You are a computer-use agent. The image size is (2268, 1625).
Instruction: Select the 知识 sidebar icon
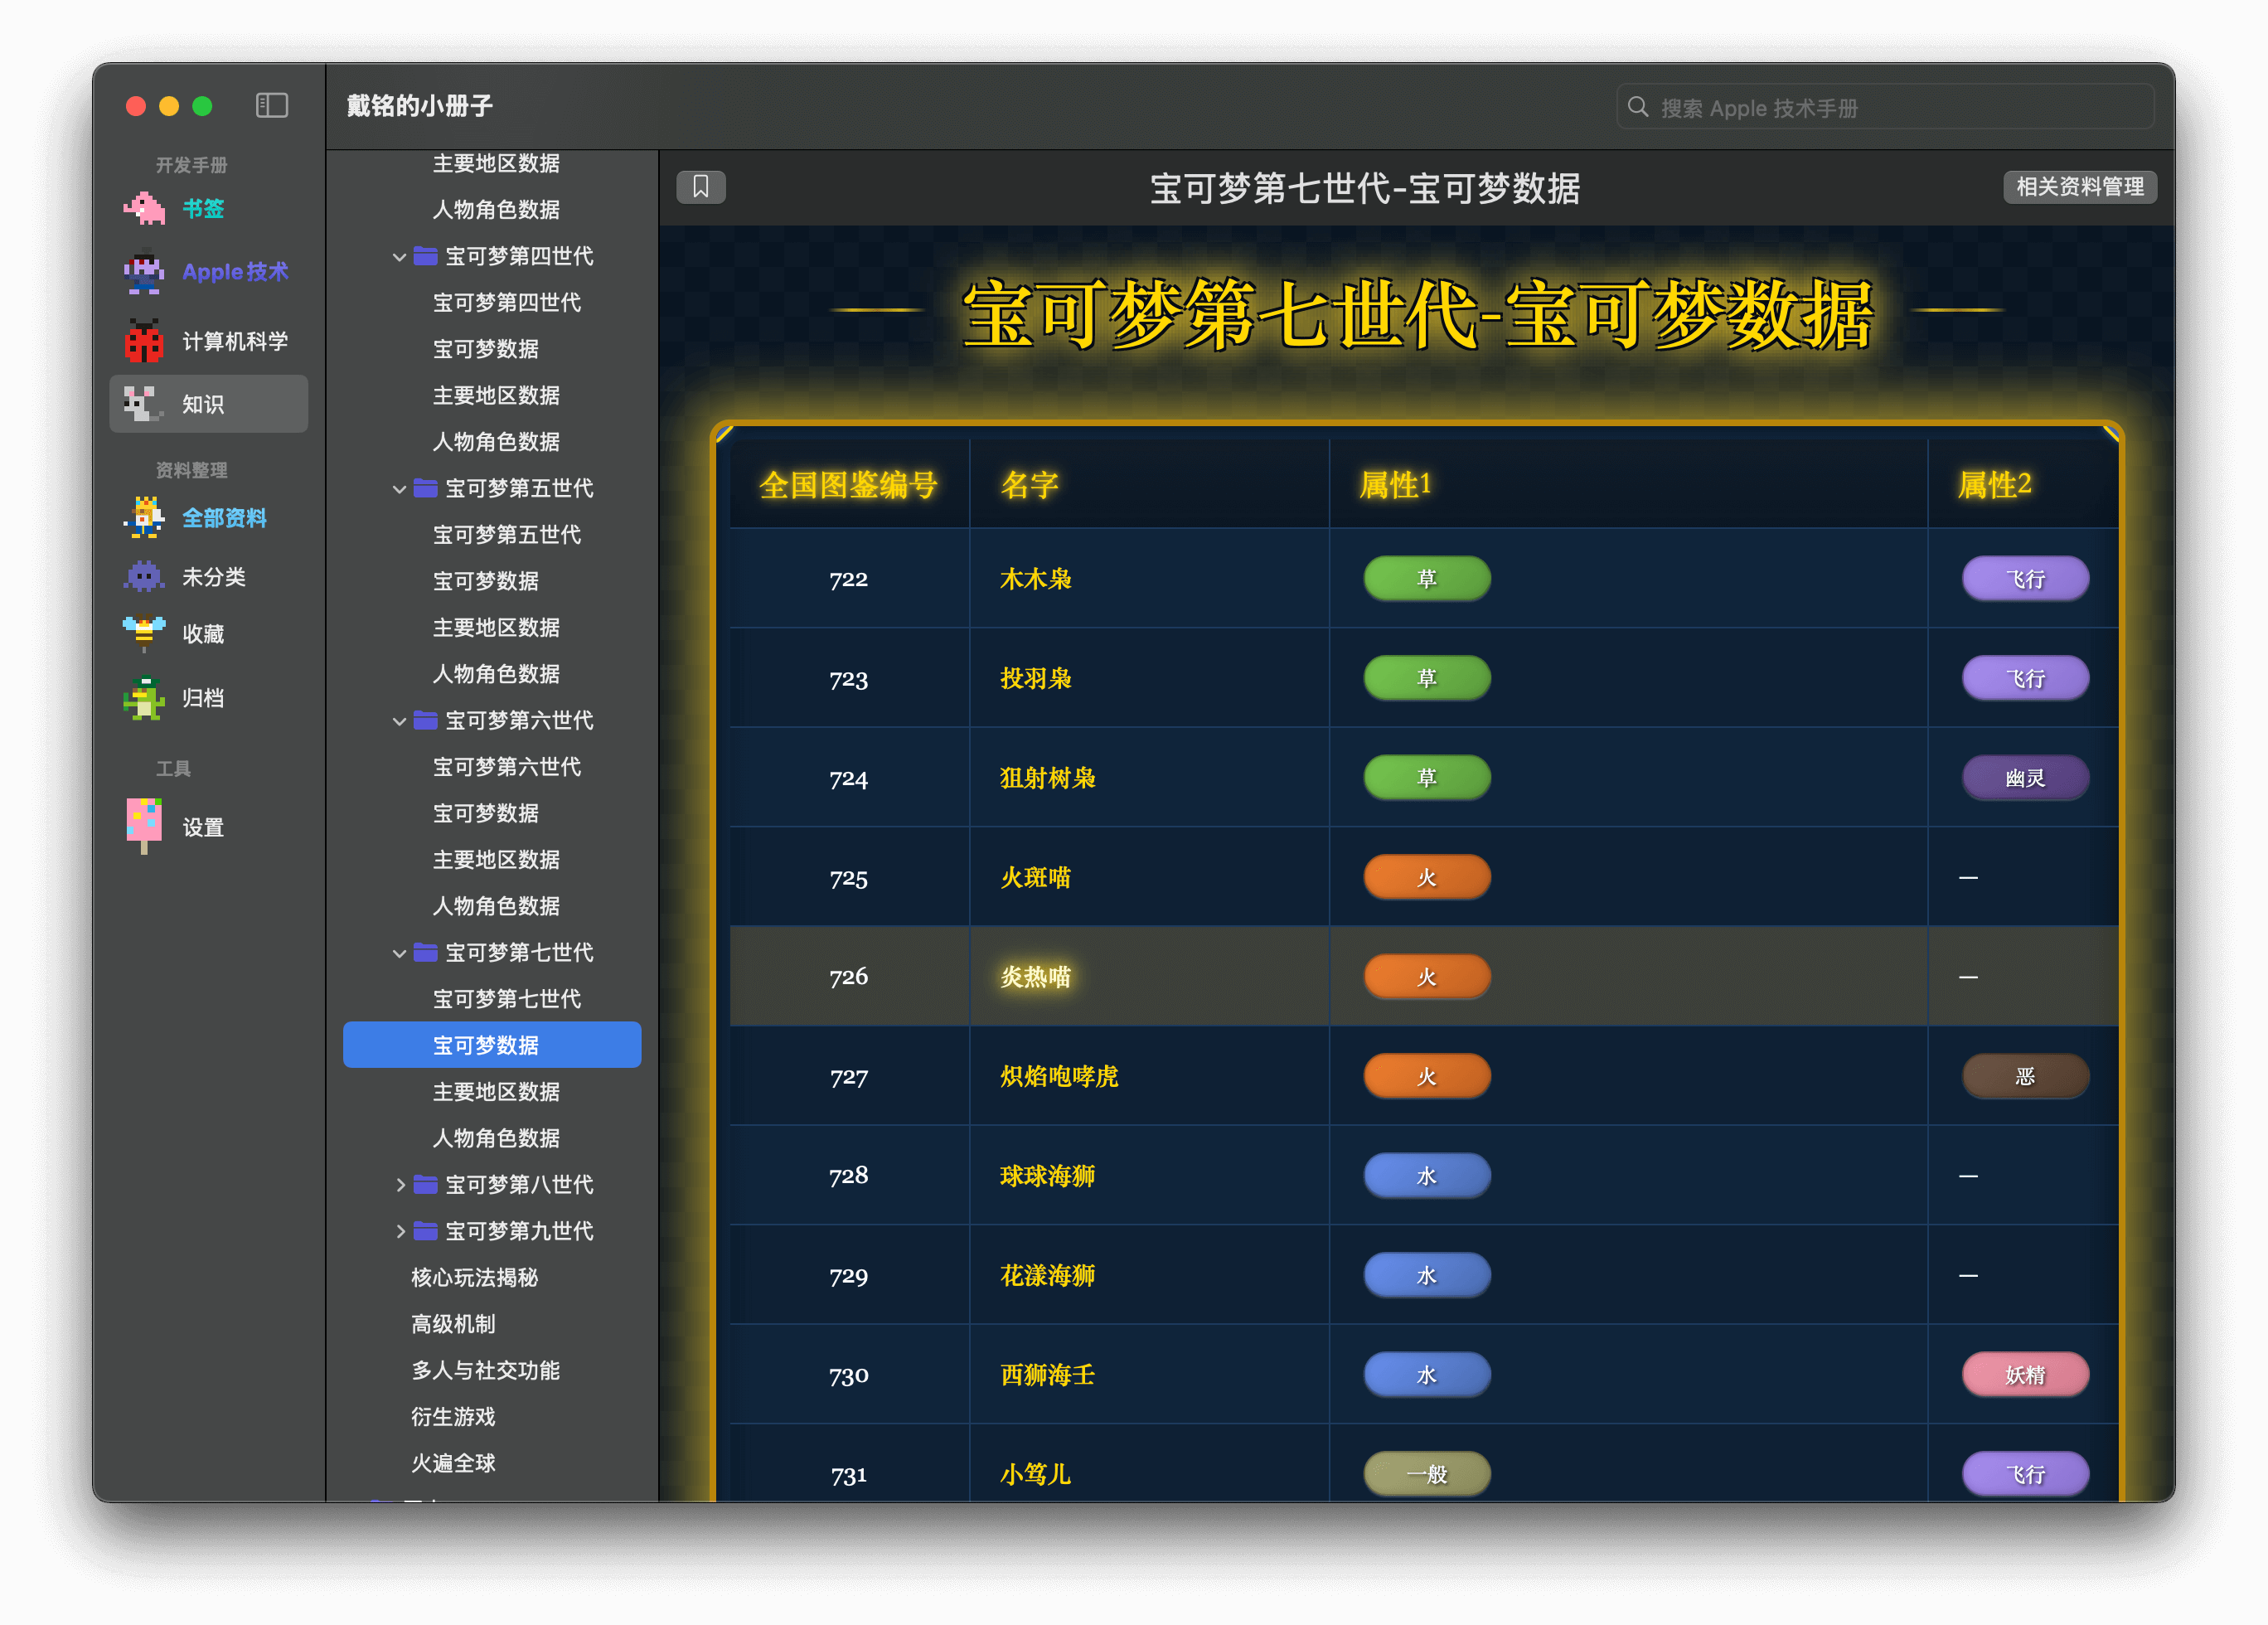click(144, 404)
